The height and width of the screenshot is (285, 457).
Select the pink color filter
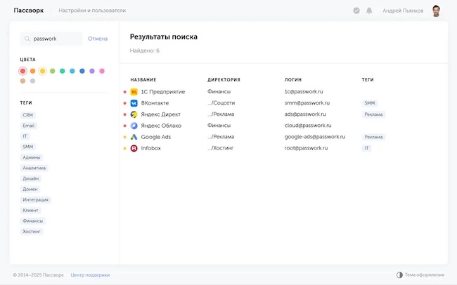pos(102,71)
